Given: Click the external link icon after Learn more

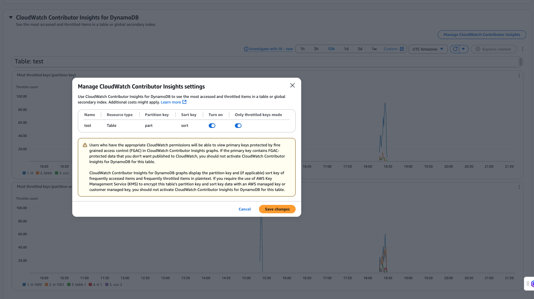Looking at the screenshot, I should [x=185, y=102].
